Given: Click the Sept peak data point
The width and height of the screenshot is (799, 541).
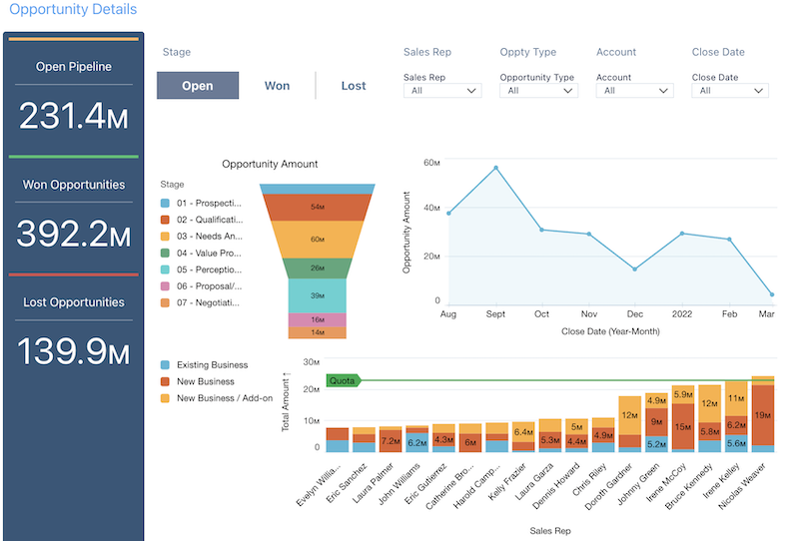Looking at the screenshot, I should coord(495,168).
